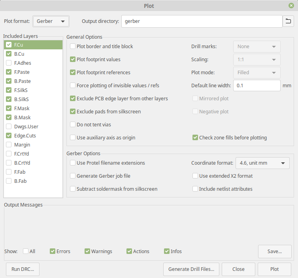Uncheck the Edge.Cuts layer
Image resolution: width=298 pixels, height=278 pixels.
(x=9, y=136)
